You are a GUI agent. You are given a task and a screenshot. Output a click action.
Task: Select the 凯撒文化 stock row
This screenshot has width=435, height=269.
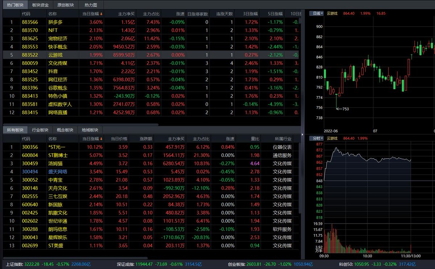[x=150, y=213]
